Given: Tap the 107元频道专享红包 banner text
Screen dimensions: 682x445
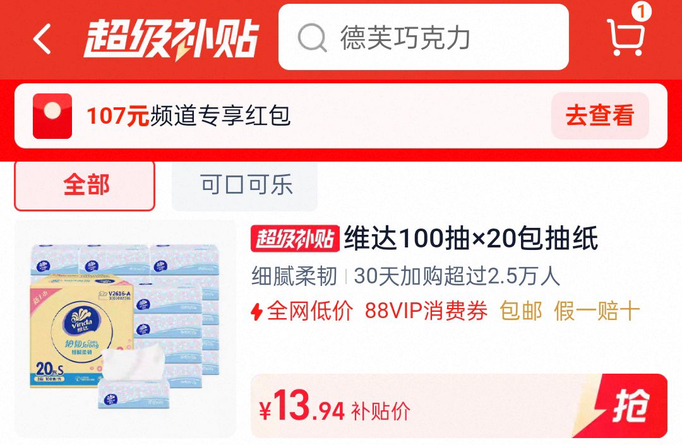Looking at the screenshot, I should (188, 116).
